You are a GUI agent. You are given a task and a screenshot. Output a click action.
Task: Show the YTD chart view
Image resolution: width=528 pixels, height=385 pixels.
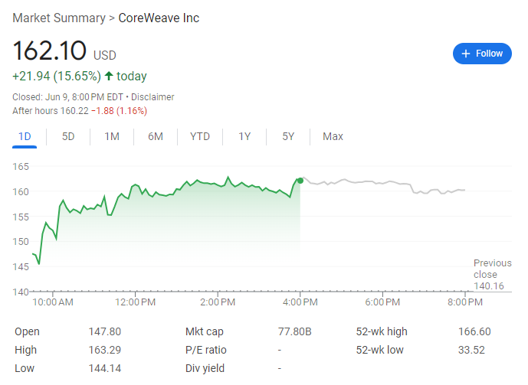(x=200, y=136)
